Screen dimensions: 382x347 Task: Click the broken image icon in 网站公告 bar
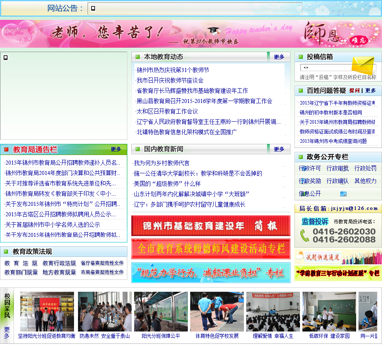coord(93,8)
